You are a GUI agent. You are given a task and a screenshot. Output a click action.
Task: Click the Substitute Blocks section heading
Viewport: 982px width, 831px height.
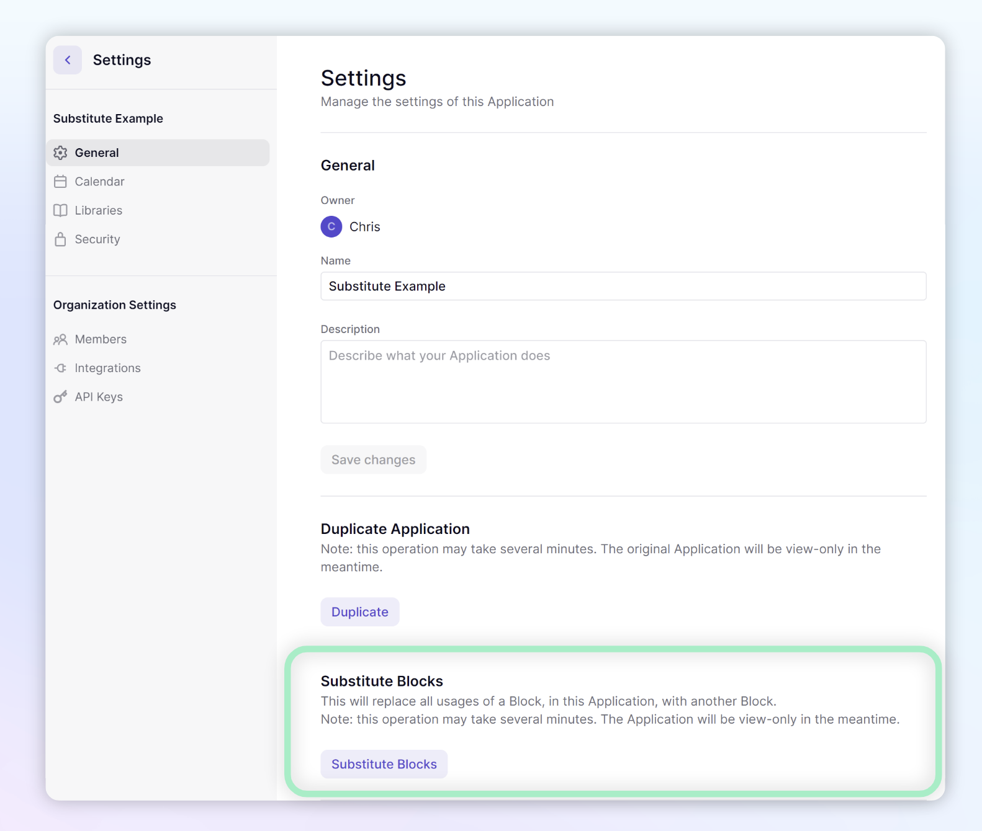click(x=382, y=681)
